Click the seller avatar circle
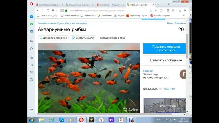Viewport: 219px width, 123px height. pos(183,74)
